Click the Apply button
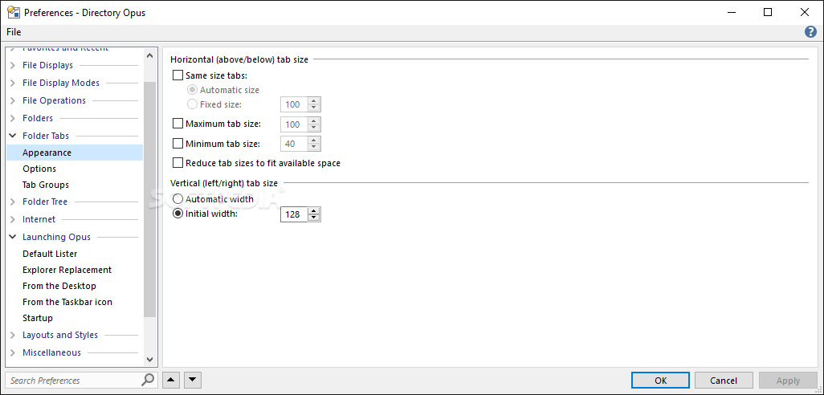Screen dimensions: 824x395 (788, 381)
